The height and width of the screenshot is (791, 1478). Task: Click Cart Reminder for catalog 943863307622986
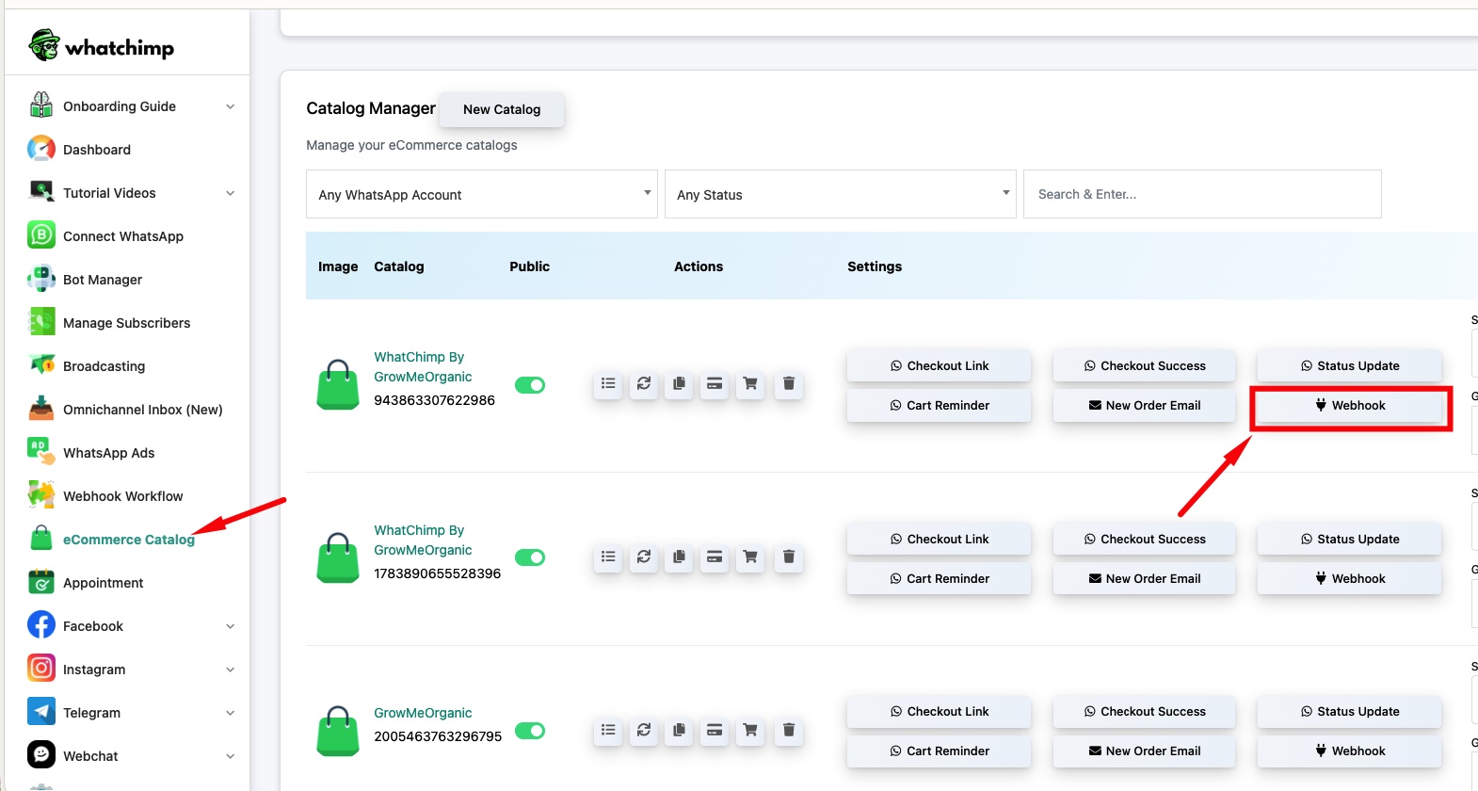tap(940, 405)
